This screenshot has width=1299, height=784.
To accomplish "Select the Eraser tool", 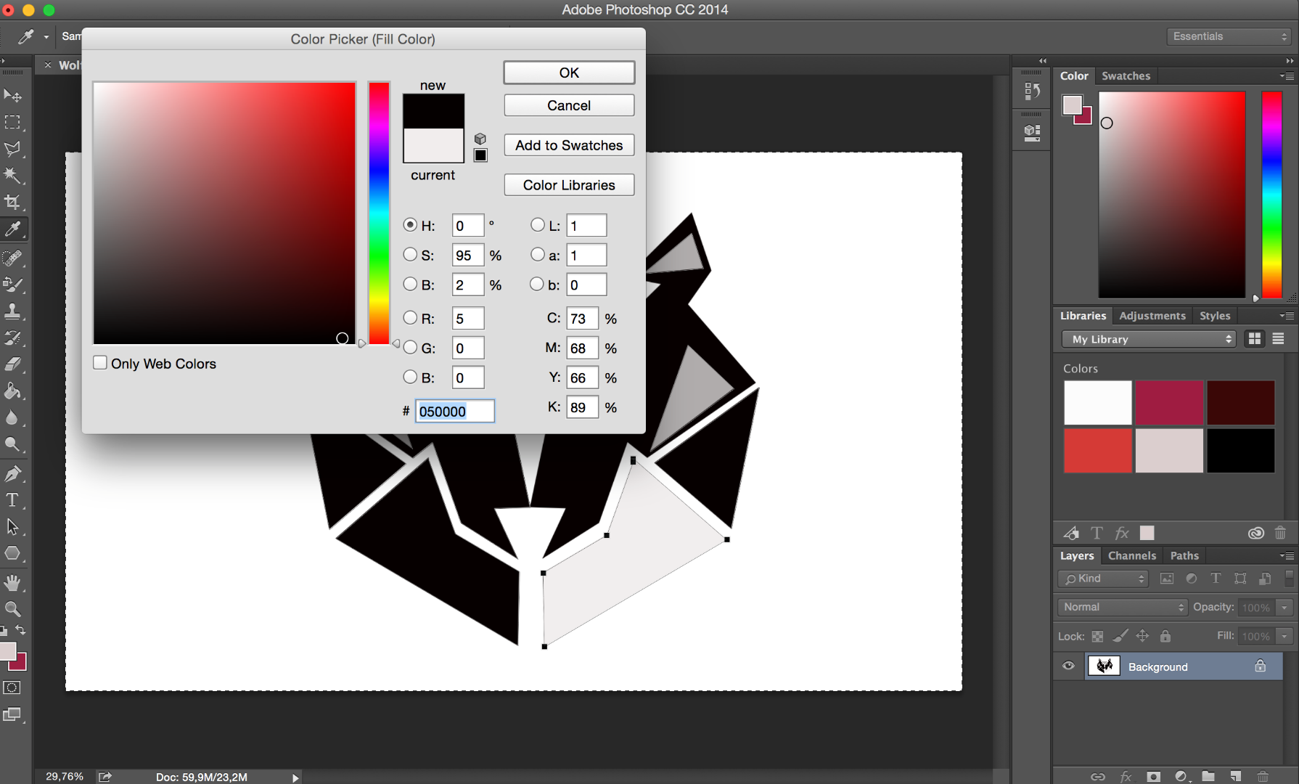I will [12, 364].
